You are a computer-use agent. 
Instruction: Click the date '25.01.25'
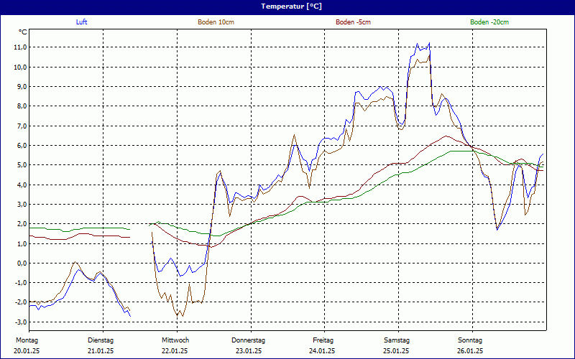[x=396, y=351]
